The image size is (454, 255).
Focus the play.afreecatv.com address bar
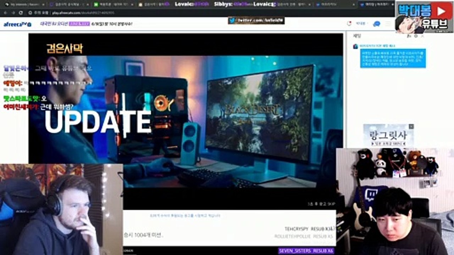83,12
